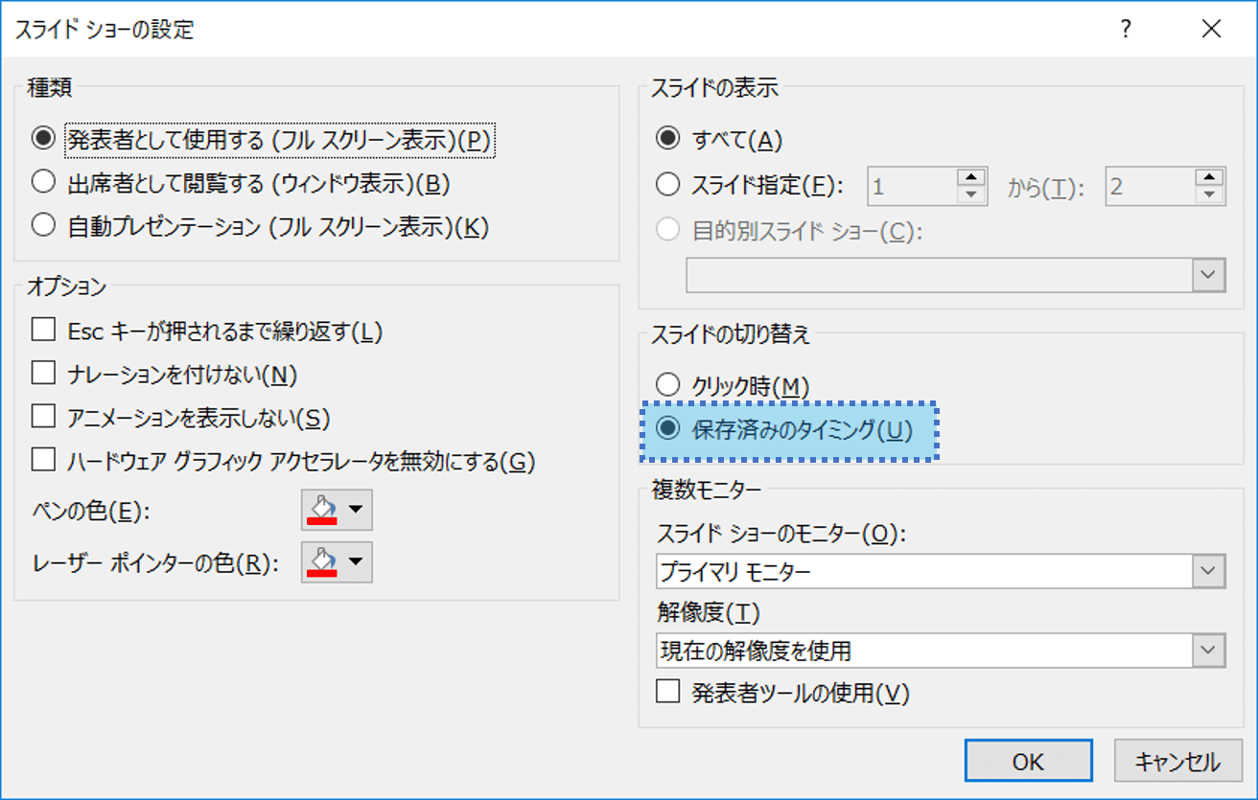Click the キャンセル button
Viewport: 1258px width, 800px height.
coord(1176,762)
